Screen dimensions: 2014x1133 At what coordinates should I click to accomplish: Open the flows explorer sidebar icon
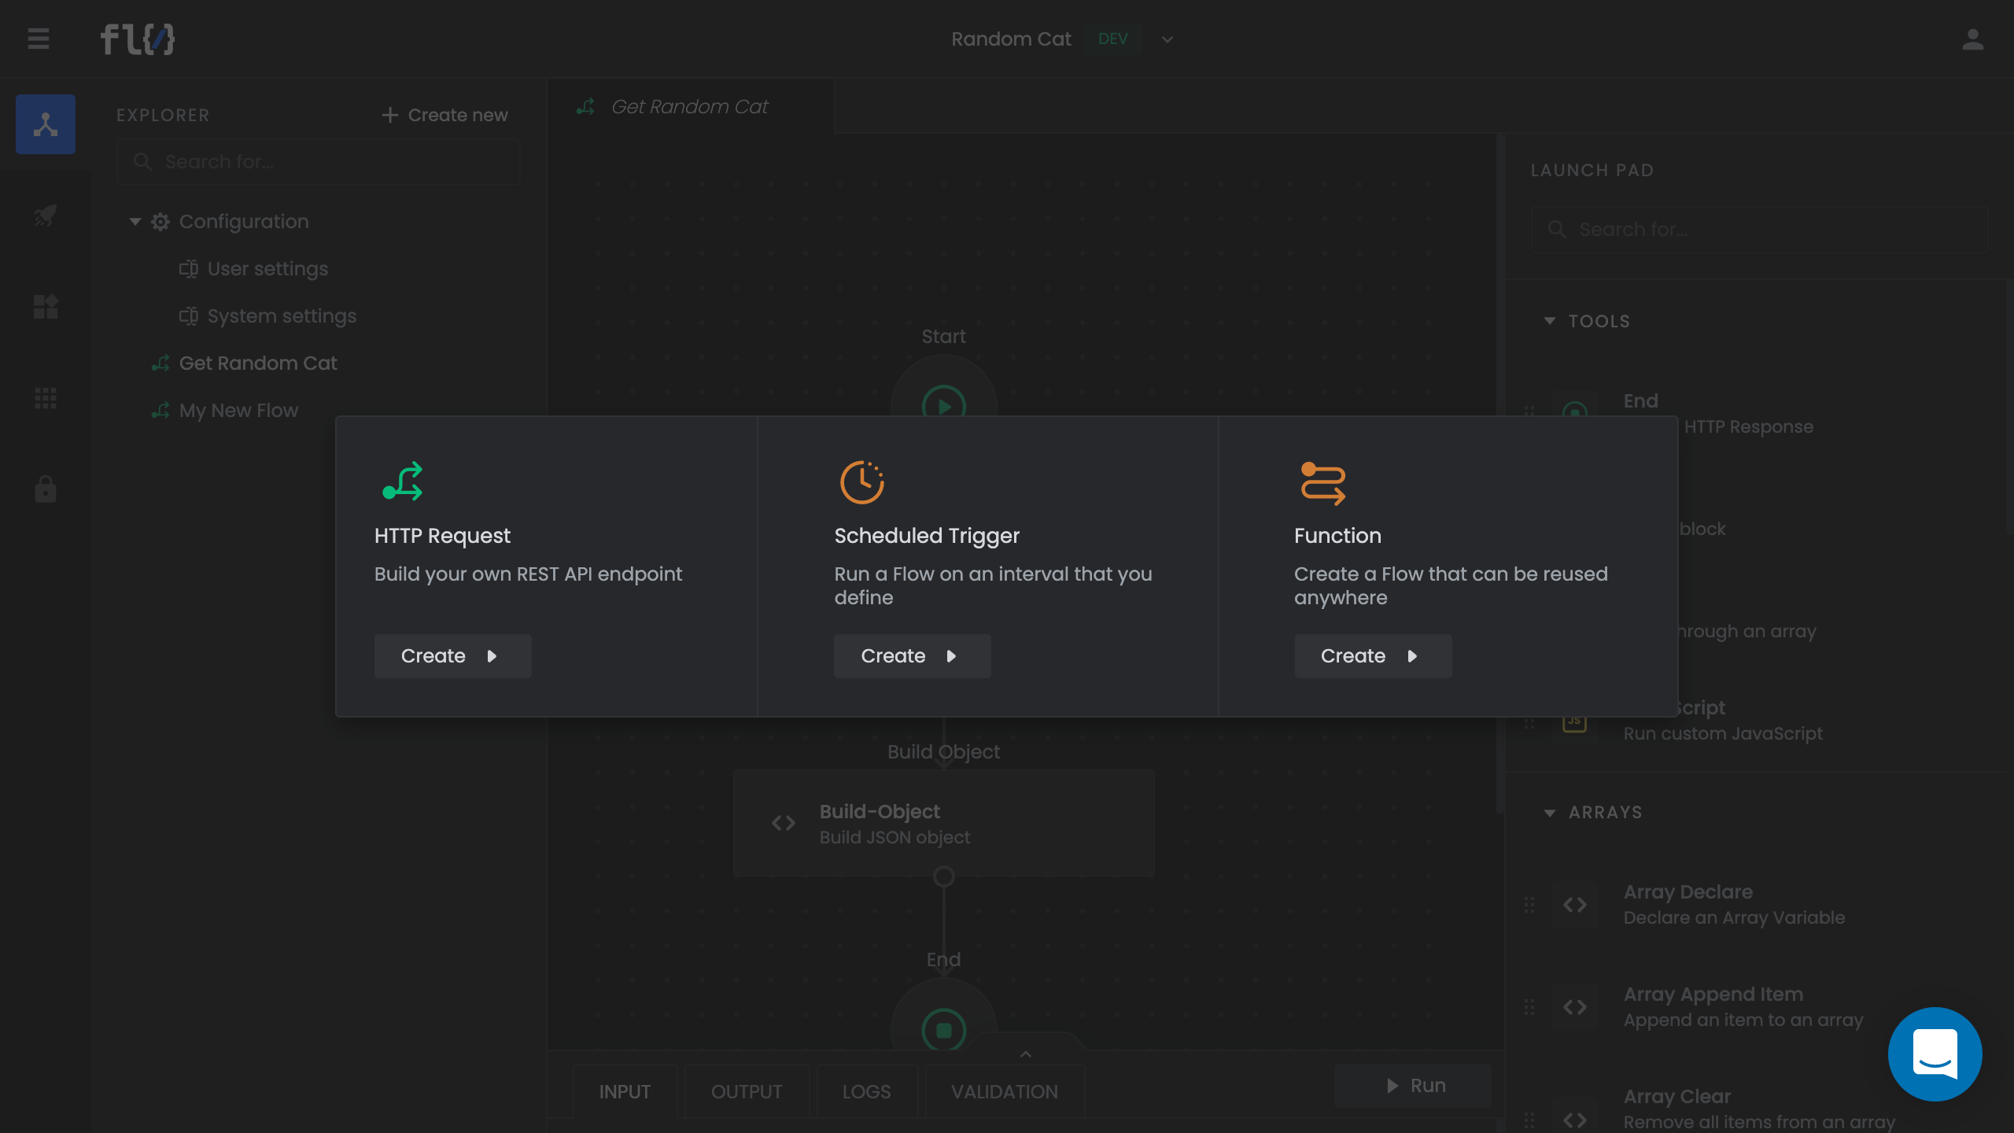(46, 124)
